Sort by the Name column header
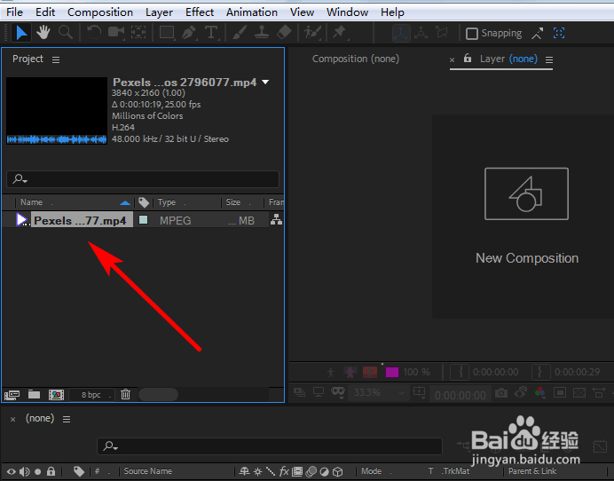 tap(74, 202)
